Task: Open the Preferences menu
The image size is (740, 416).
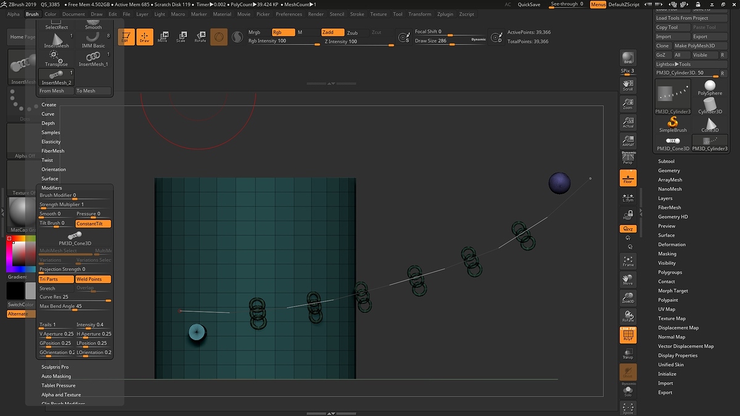Action: [289, 14]
